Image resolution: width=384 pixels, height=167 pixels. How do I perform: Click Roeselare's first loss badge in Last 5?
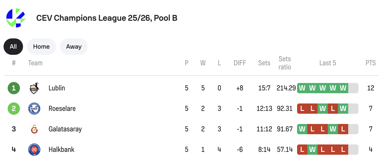pyautogui.click(x=302, y=109)
